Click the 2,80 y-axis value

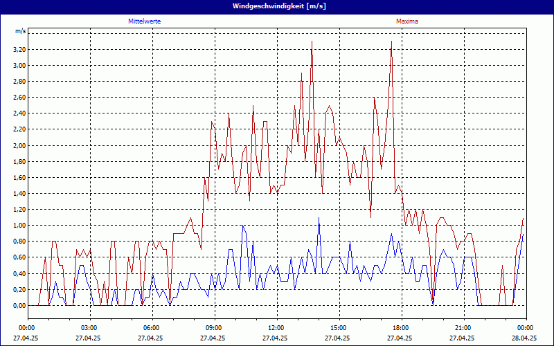pyautogui.click(x=20, y=82)
